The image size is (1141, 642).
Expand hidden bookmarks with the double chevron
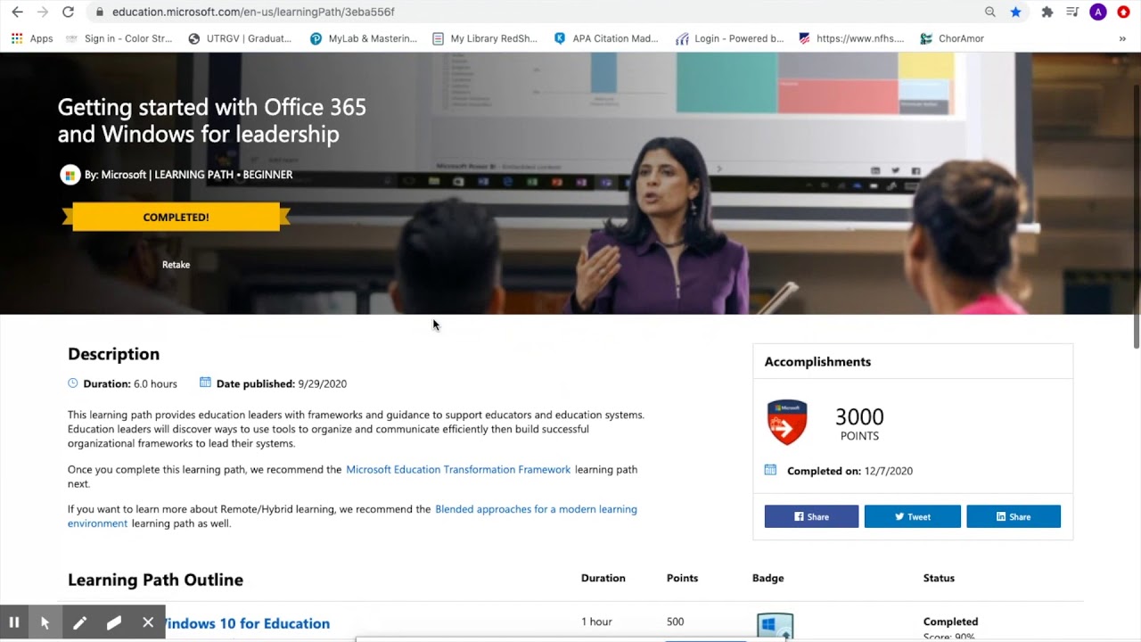[x=1122, y=38]
